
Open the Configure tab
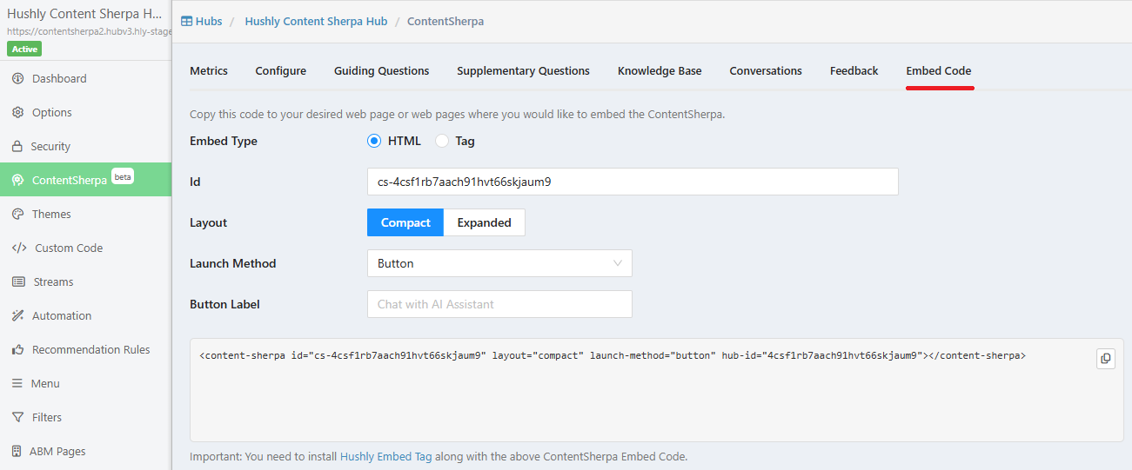280,70
